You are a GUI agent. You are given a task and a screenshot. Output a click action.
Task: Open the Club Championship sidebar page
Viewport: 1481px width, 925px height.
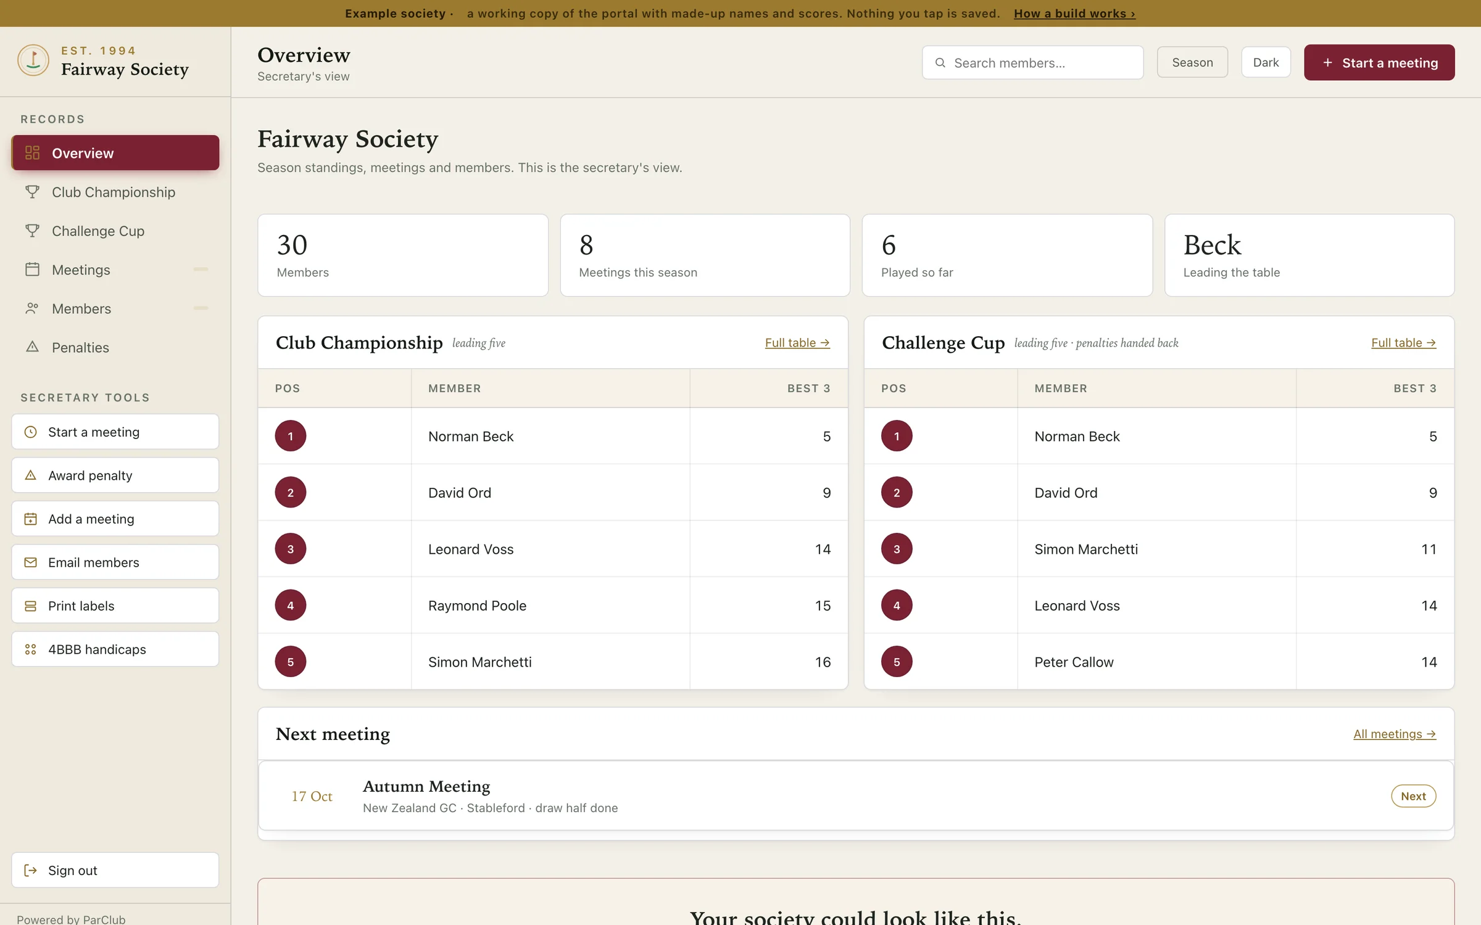[115, 192]
